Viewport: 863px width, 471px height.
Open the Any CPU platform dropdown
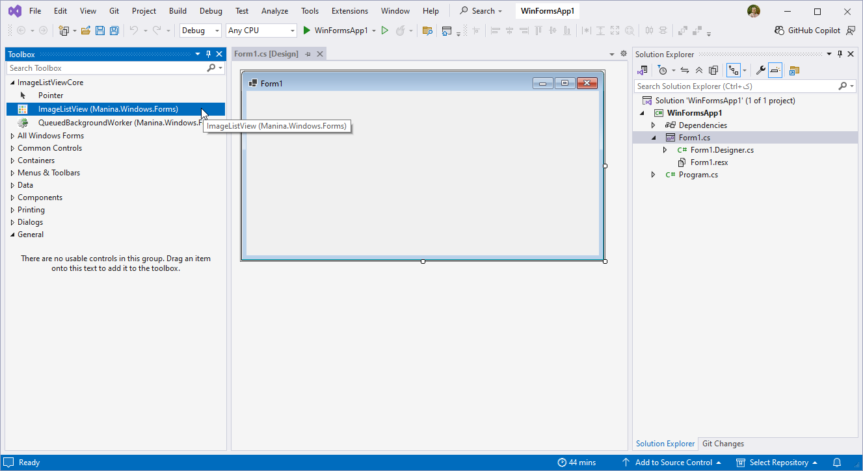click(261, 31)
